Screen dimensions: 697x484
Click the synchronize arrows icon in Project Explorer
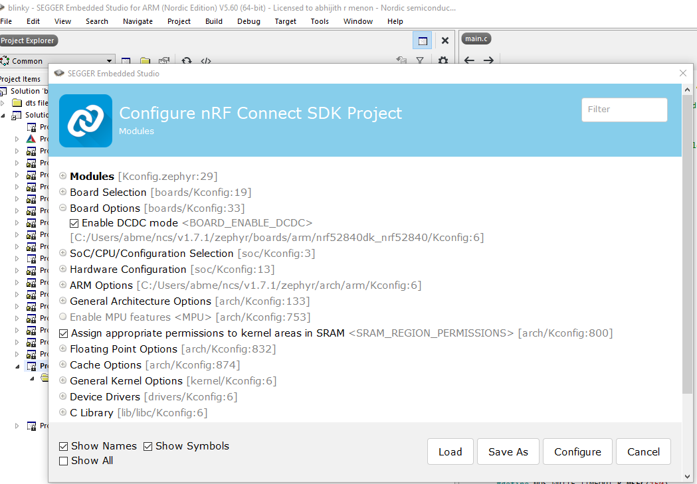(x=187, y=60)
